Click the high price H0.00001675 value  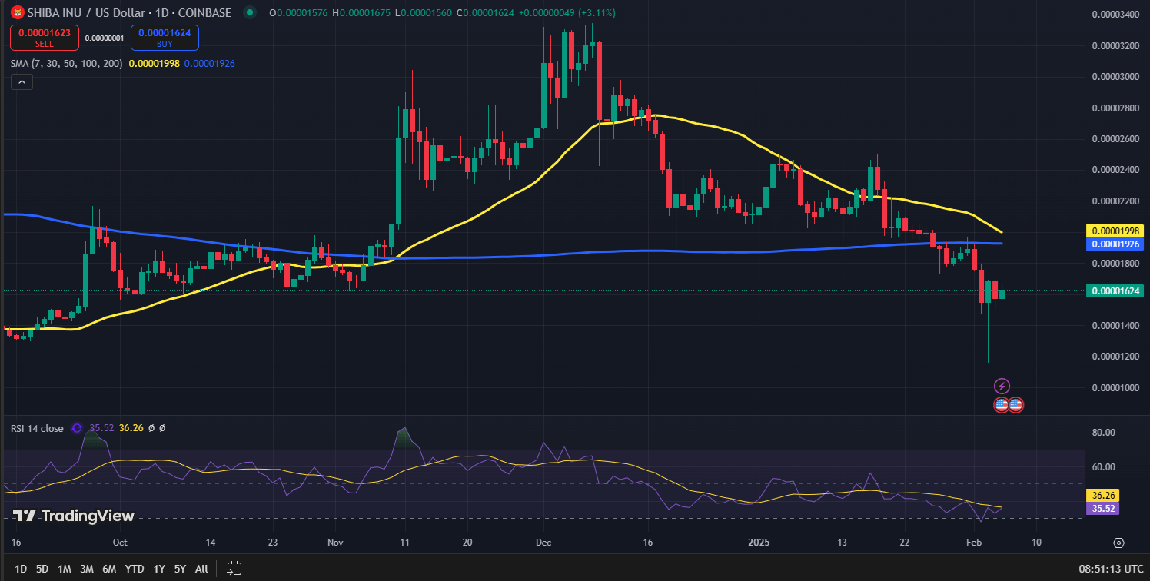[361, 12]
